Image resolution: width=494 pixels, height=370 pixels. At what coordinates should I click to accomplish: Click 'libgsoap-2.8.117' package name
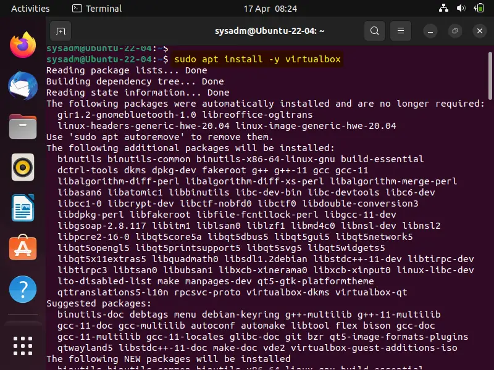pos(102,226)
